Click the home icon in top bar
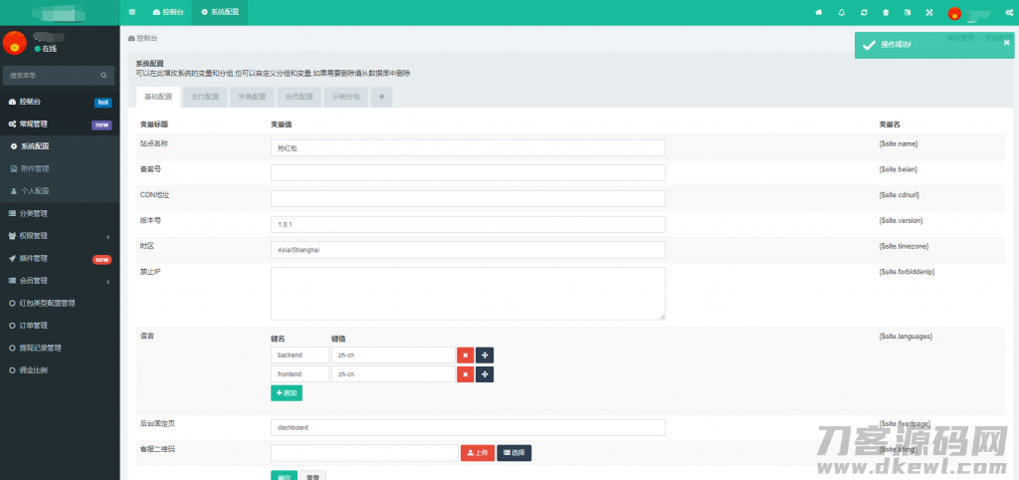 coord(819,12)
